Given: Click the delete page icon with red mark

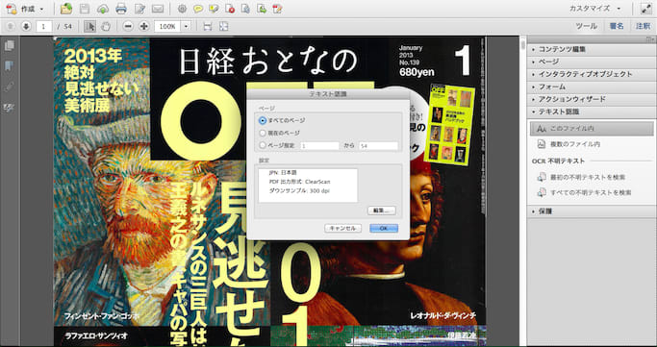Looking at the screenshot, I should (230, 9).
